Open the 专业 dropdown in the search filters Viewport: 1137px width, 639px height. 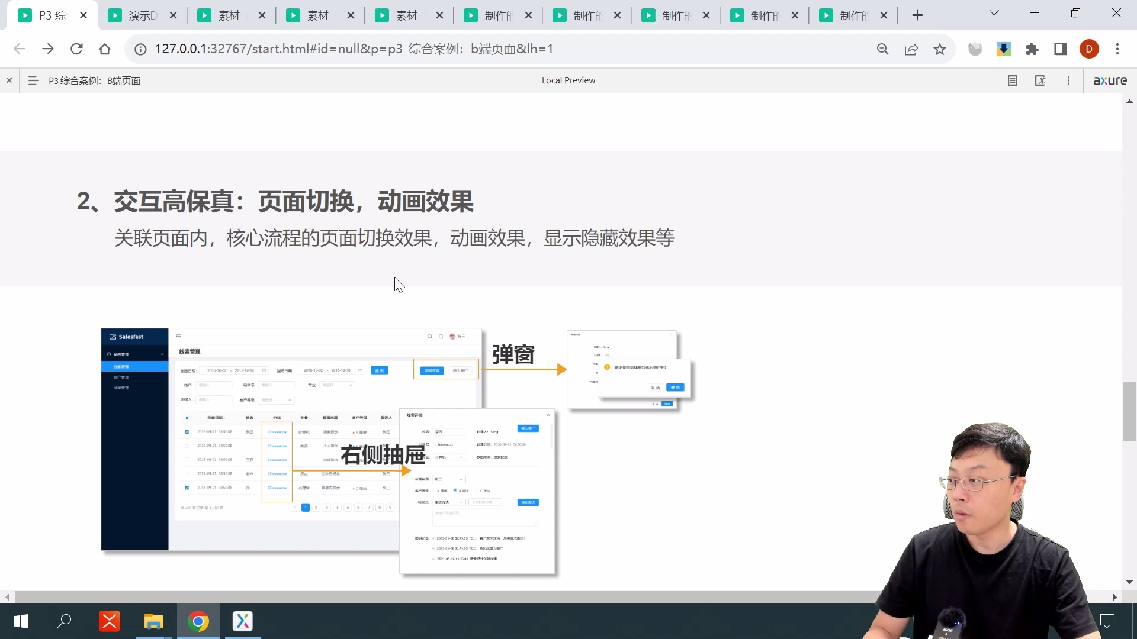(337, 385)
